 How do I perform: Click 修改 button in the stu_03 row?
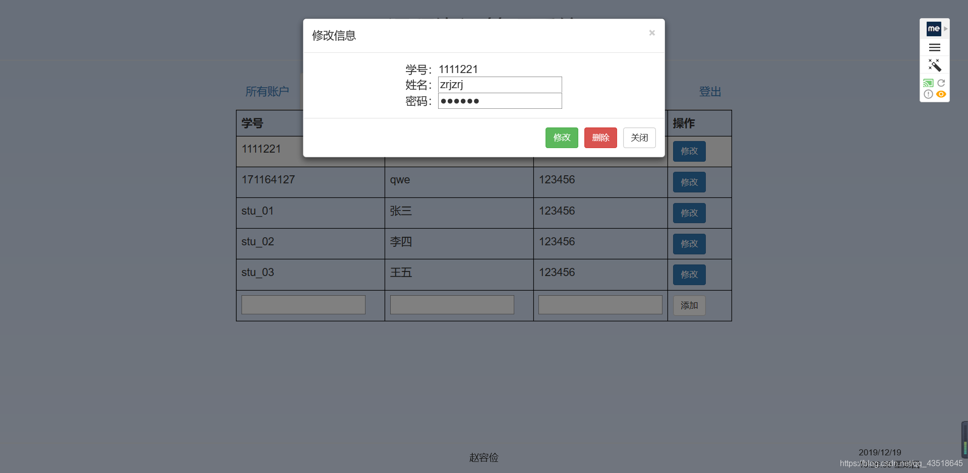point(689,275)
